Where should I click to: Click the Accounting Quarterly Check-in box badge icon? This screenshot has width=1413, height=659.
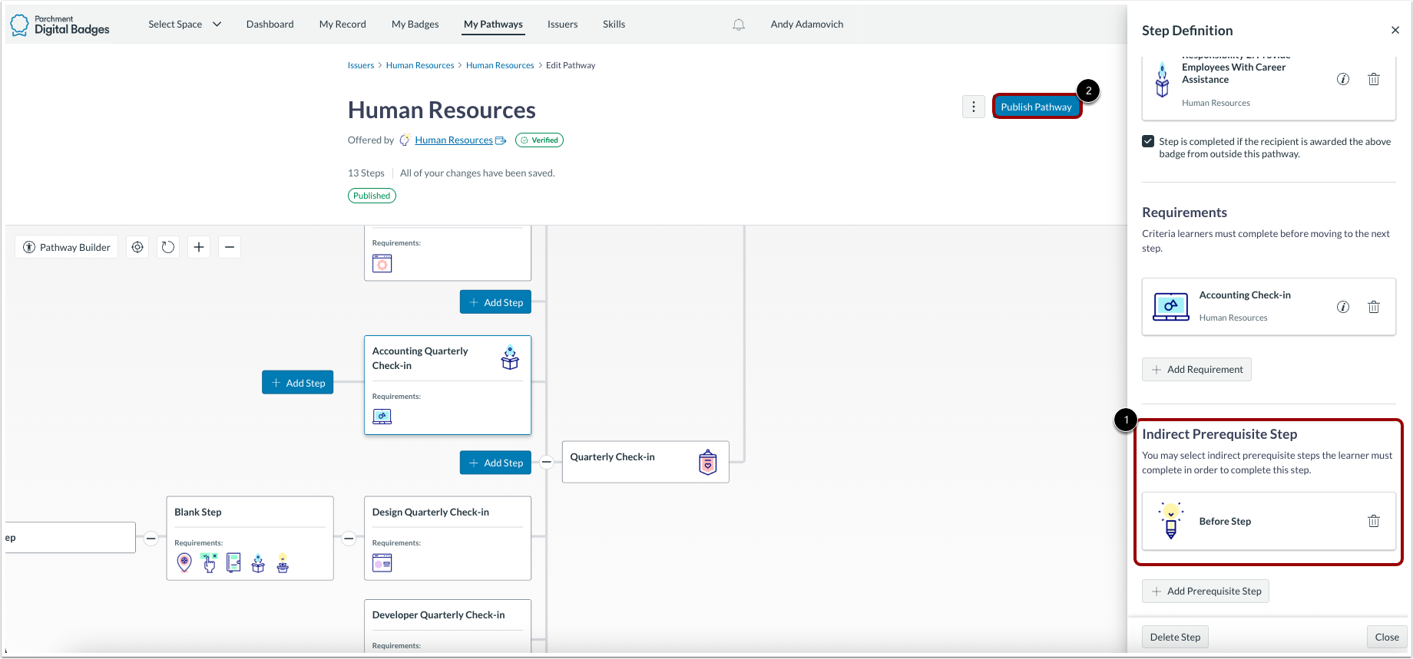(510, 358)
